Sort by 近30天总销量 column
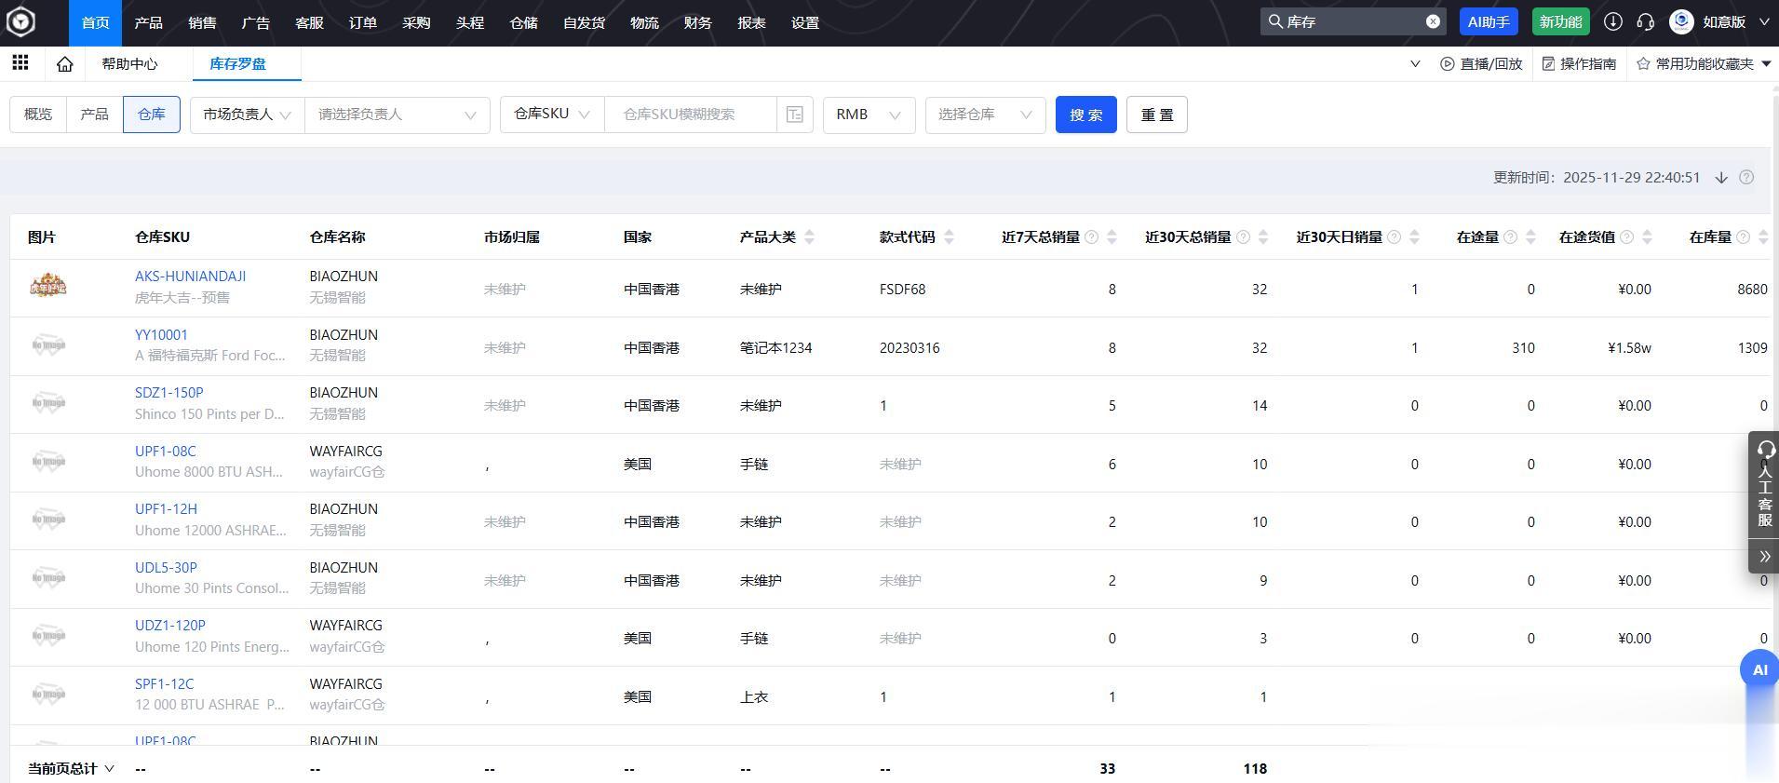This screenshot has width=1779, height=783. pos(1263,237)
